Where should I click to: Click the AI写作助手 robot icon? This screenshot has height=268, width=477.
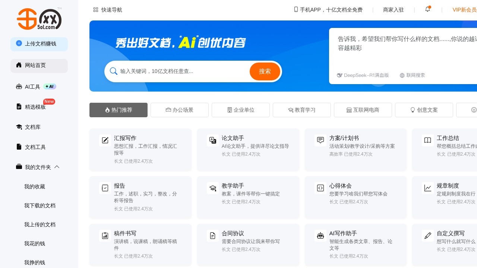[320, 236]
